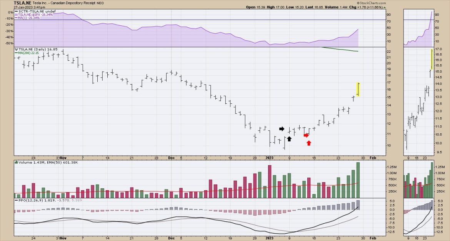Click the green triangle beside Chg +1.76
Image resolution: width=450 pixels, height=241 pixels.
(385, 7)
